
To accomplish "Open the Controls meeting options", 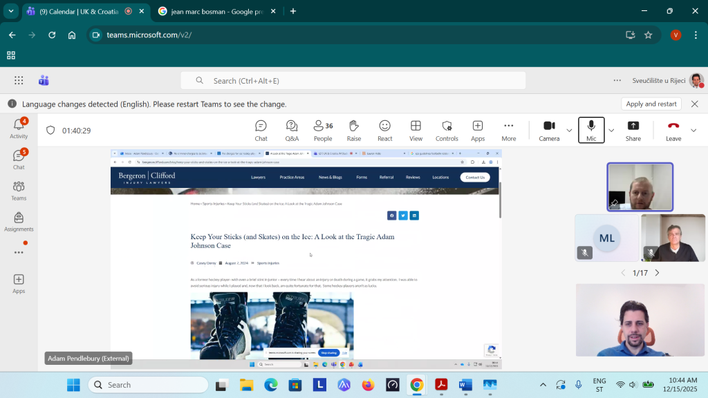I will (447, 130).
